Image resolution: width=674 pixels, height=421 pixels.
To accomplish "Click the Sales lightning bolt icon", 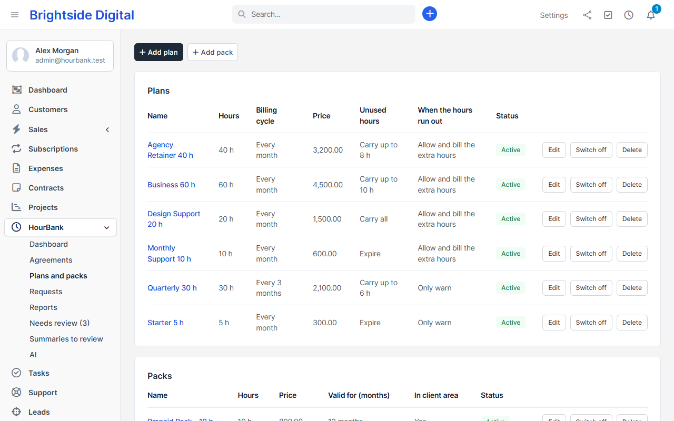I will coord(16,129).
